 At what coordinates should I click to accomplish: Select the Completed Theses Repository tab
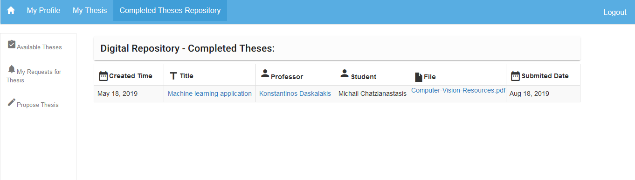tap(170, 11)
